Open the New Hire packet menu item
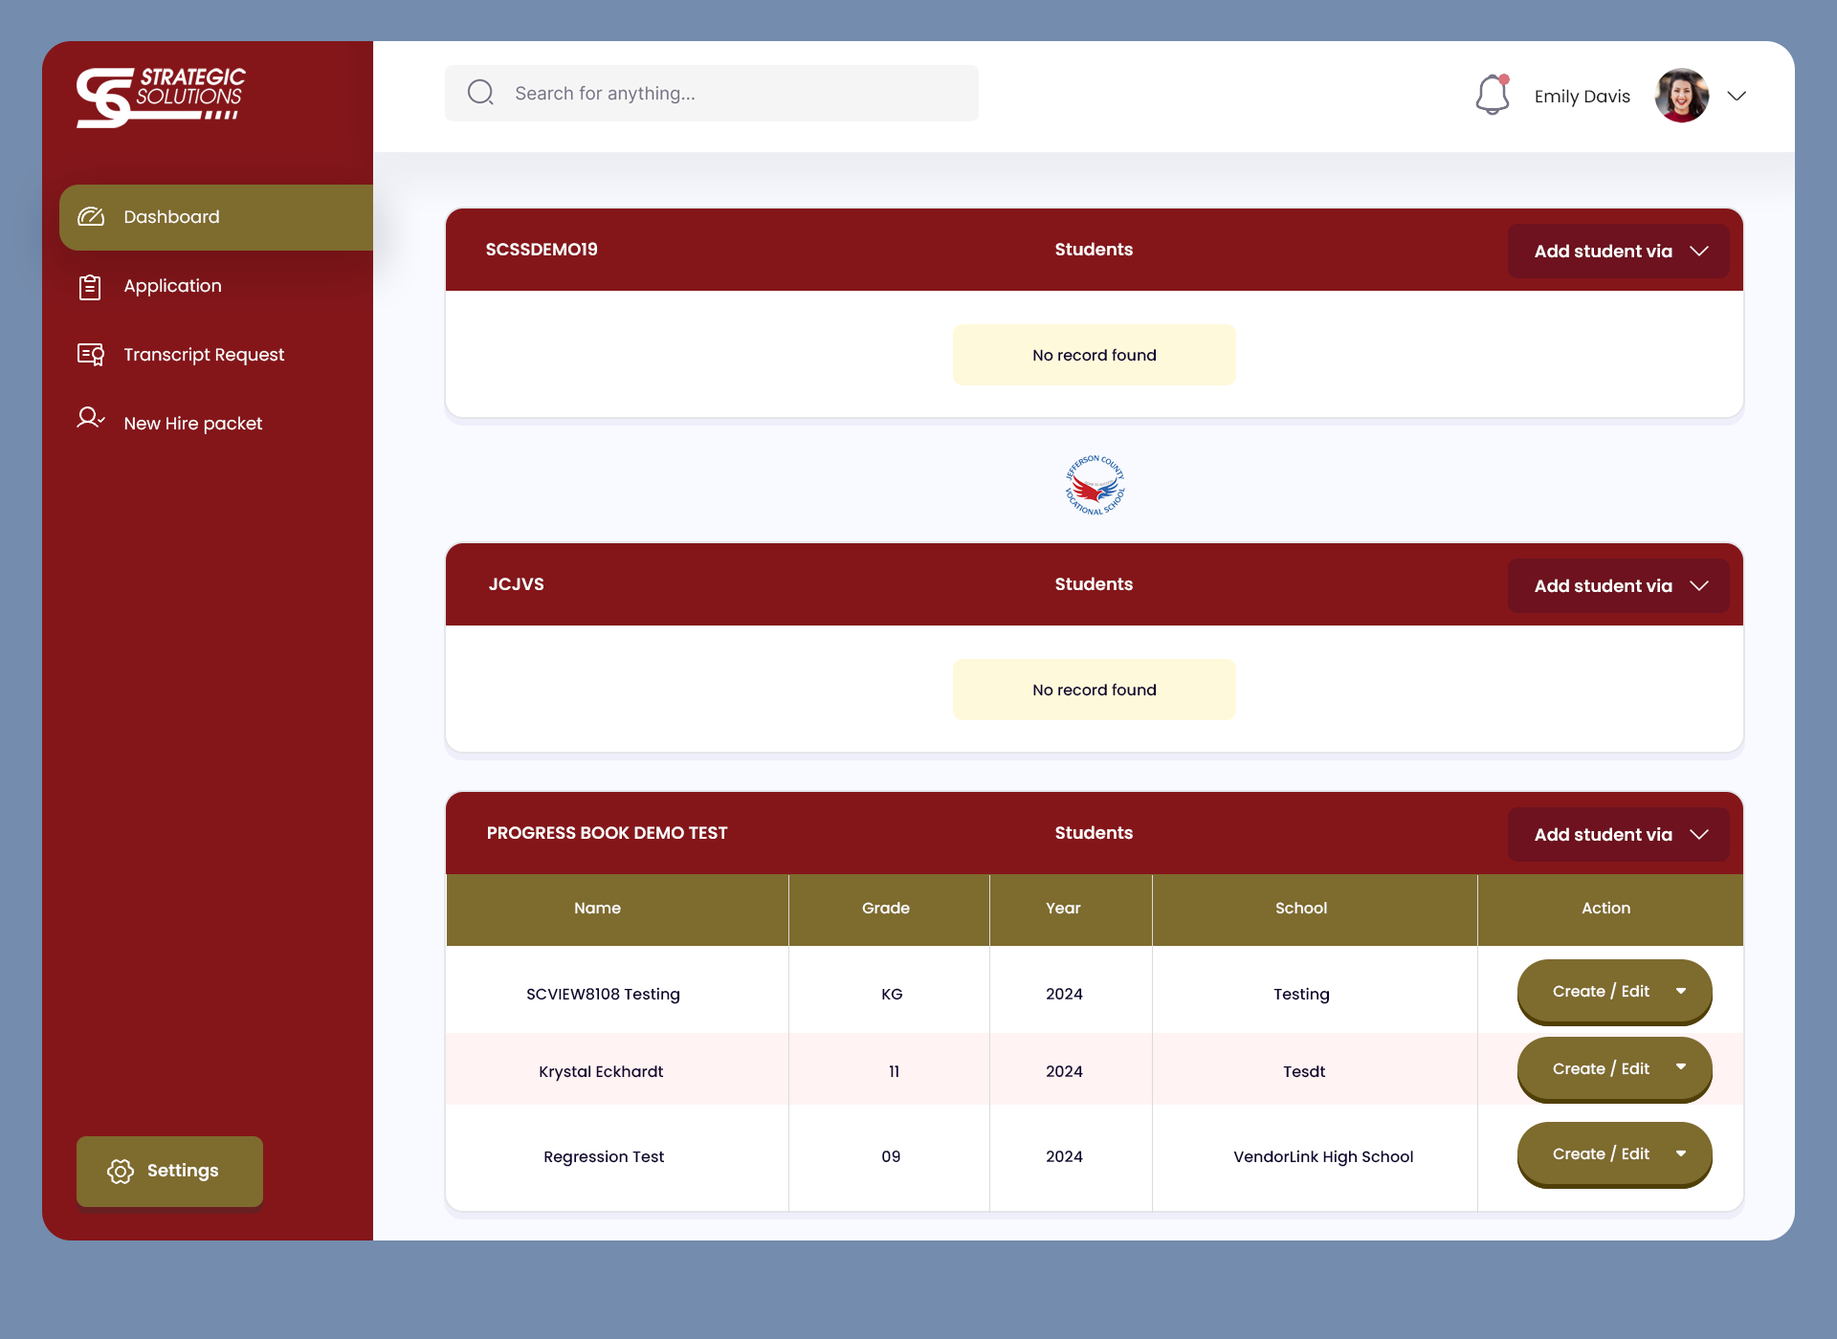 pyautogui.click(x=192, y=424)
